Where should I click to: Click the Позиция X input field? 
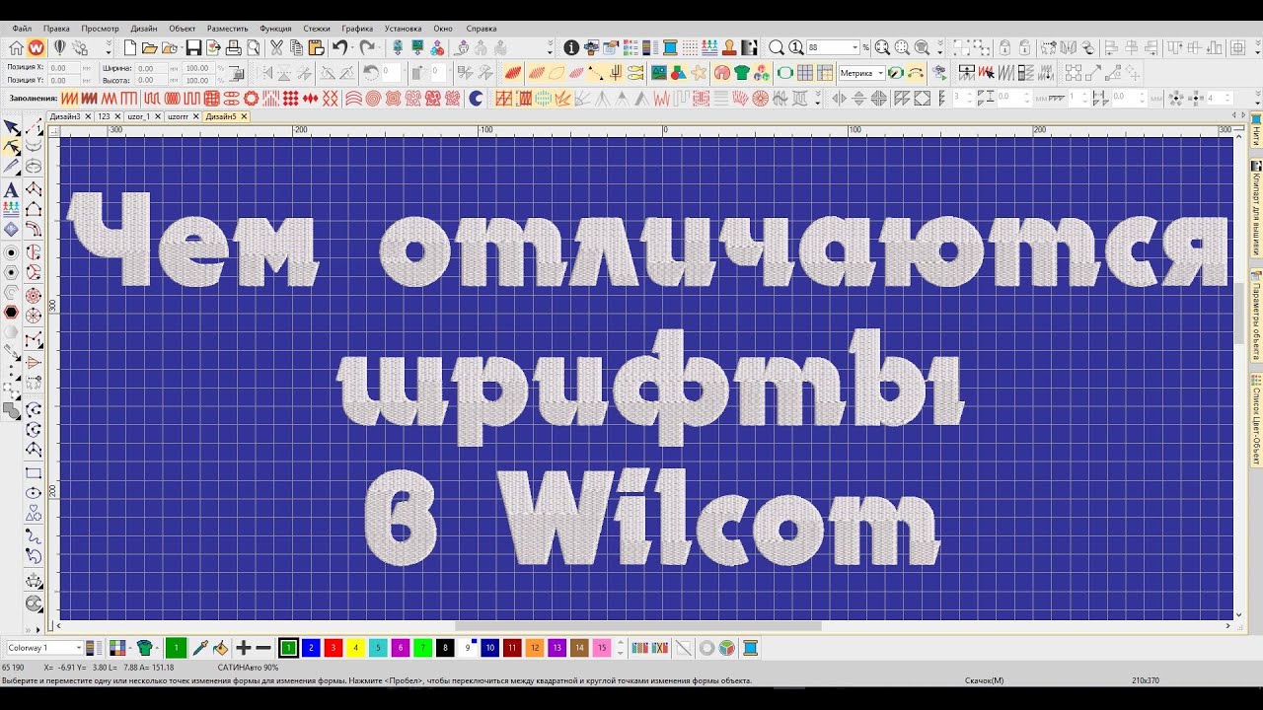(x=63, y=68)
